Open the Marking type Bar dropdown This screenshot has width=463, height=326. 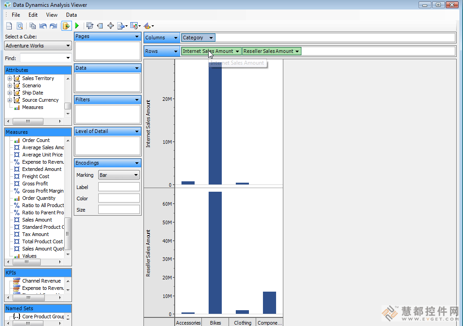[x=119, y=175]
